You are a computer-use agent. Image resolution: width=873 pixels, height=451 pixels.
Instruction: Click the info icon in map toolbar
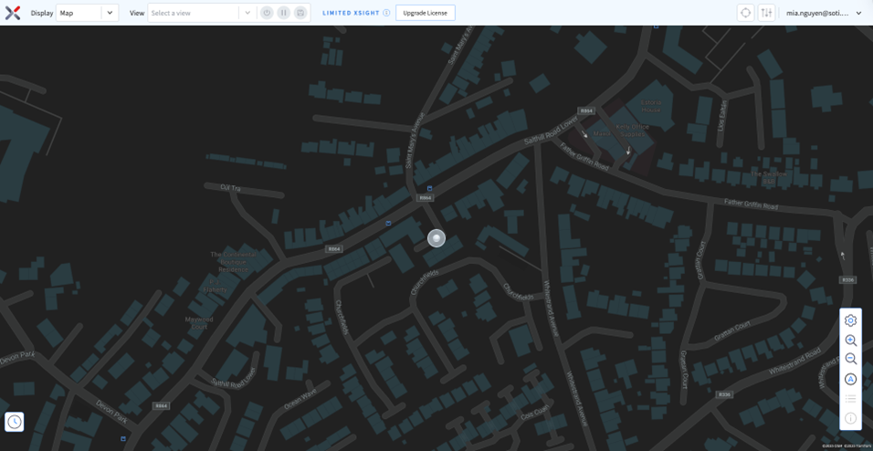point(850,418)
